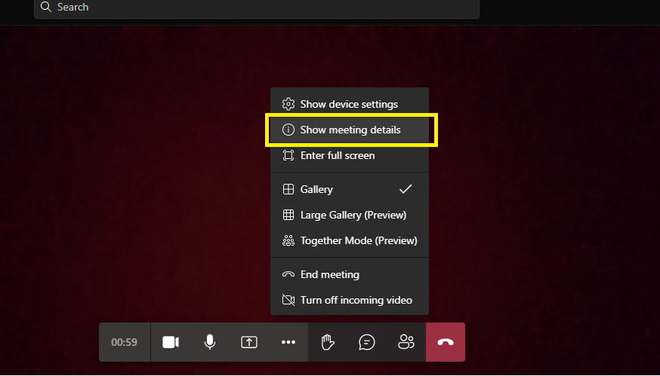Click the magnifier icon in Search bar
Viewport: 660px width, 376px height.
pyautogui.click(x=46, y=7)
